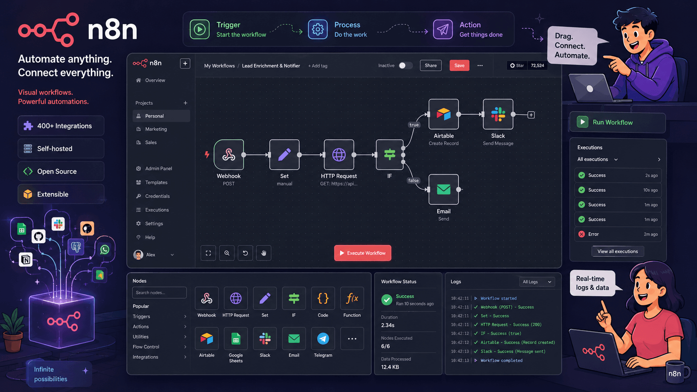Pick Webhook from the Nodes palette
The width and height of the screenshot is (697, 392).
pos(207,298)
